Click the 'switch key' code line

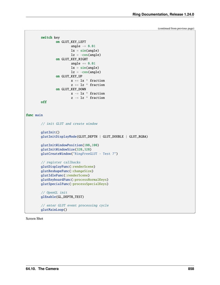click(50, 37)
